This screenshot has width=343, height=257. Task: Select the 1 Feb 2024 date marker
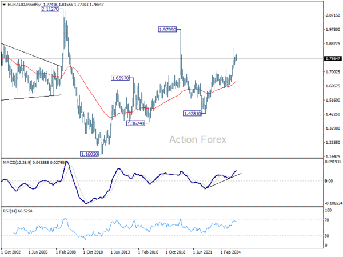[230, 252]
